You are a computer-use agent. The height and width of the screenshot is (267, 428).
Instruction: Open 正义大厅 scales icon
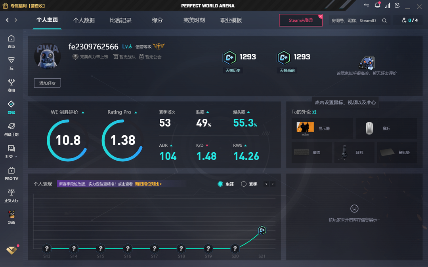point(11,195)
